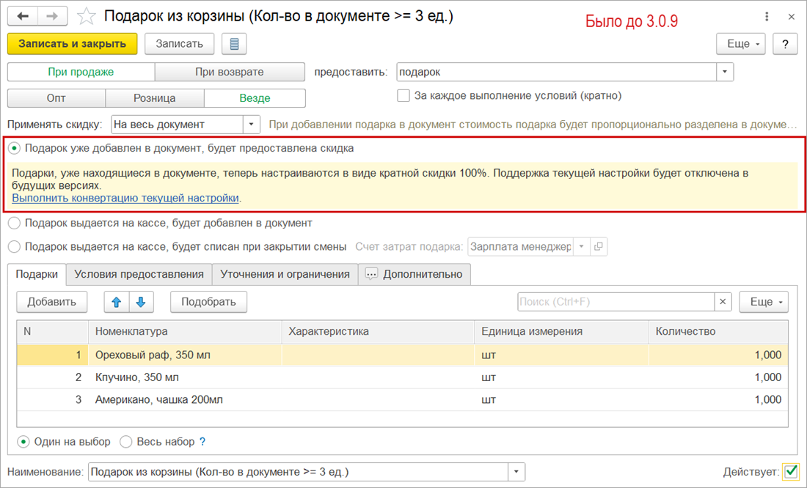Move gift row up with blue arrow

click(116, 301)
